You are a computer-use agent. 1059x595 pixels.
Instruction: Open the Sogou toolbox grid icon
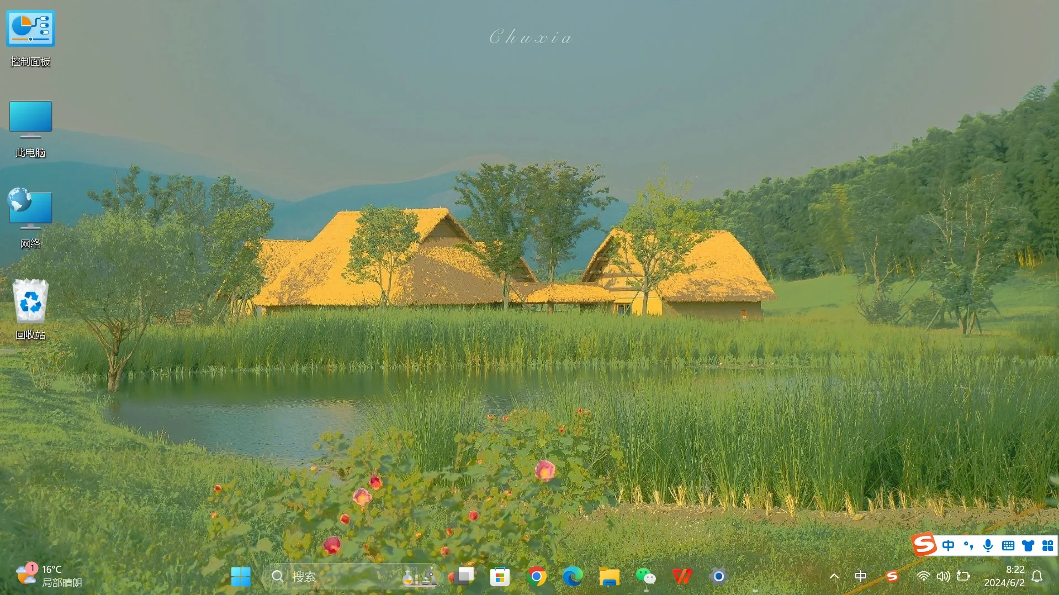coord(1047,545)
